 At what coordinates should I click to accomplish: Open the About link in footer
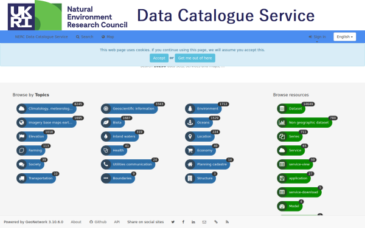tap(76, 222)
